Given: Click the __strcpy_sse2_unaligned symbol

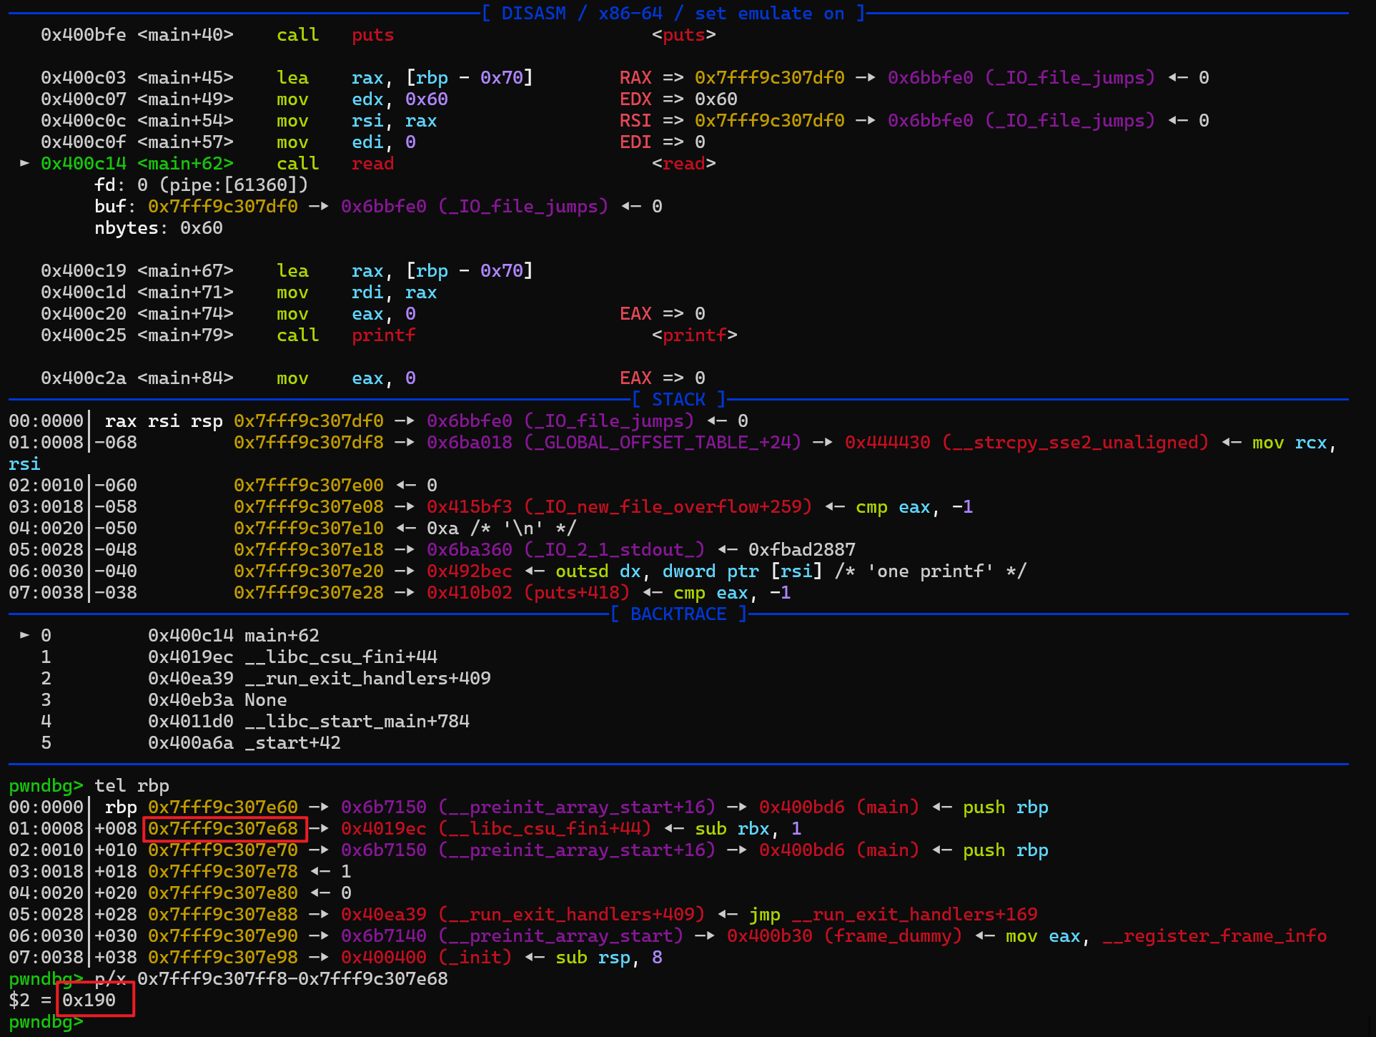Looking at the screenshot, I should [1076, 443].
